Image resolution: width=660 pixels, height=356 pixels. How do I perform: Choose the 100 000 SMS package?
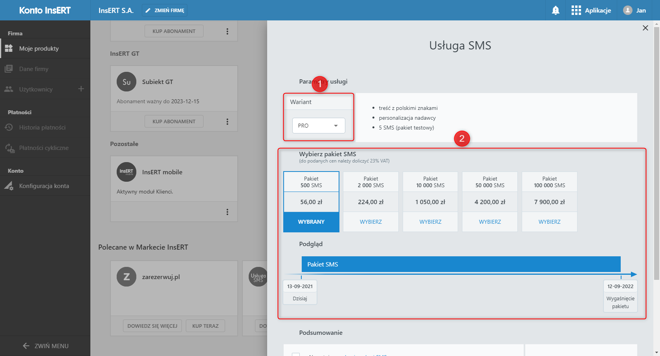[x=550, y=222]
